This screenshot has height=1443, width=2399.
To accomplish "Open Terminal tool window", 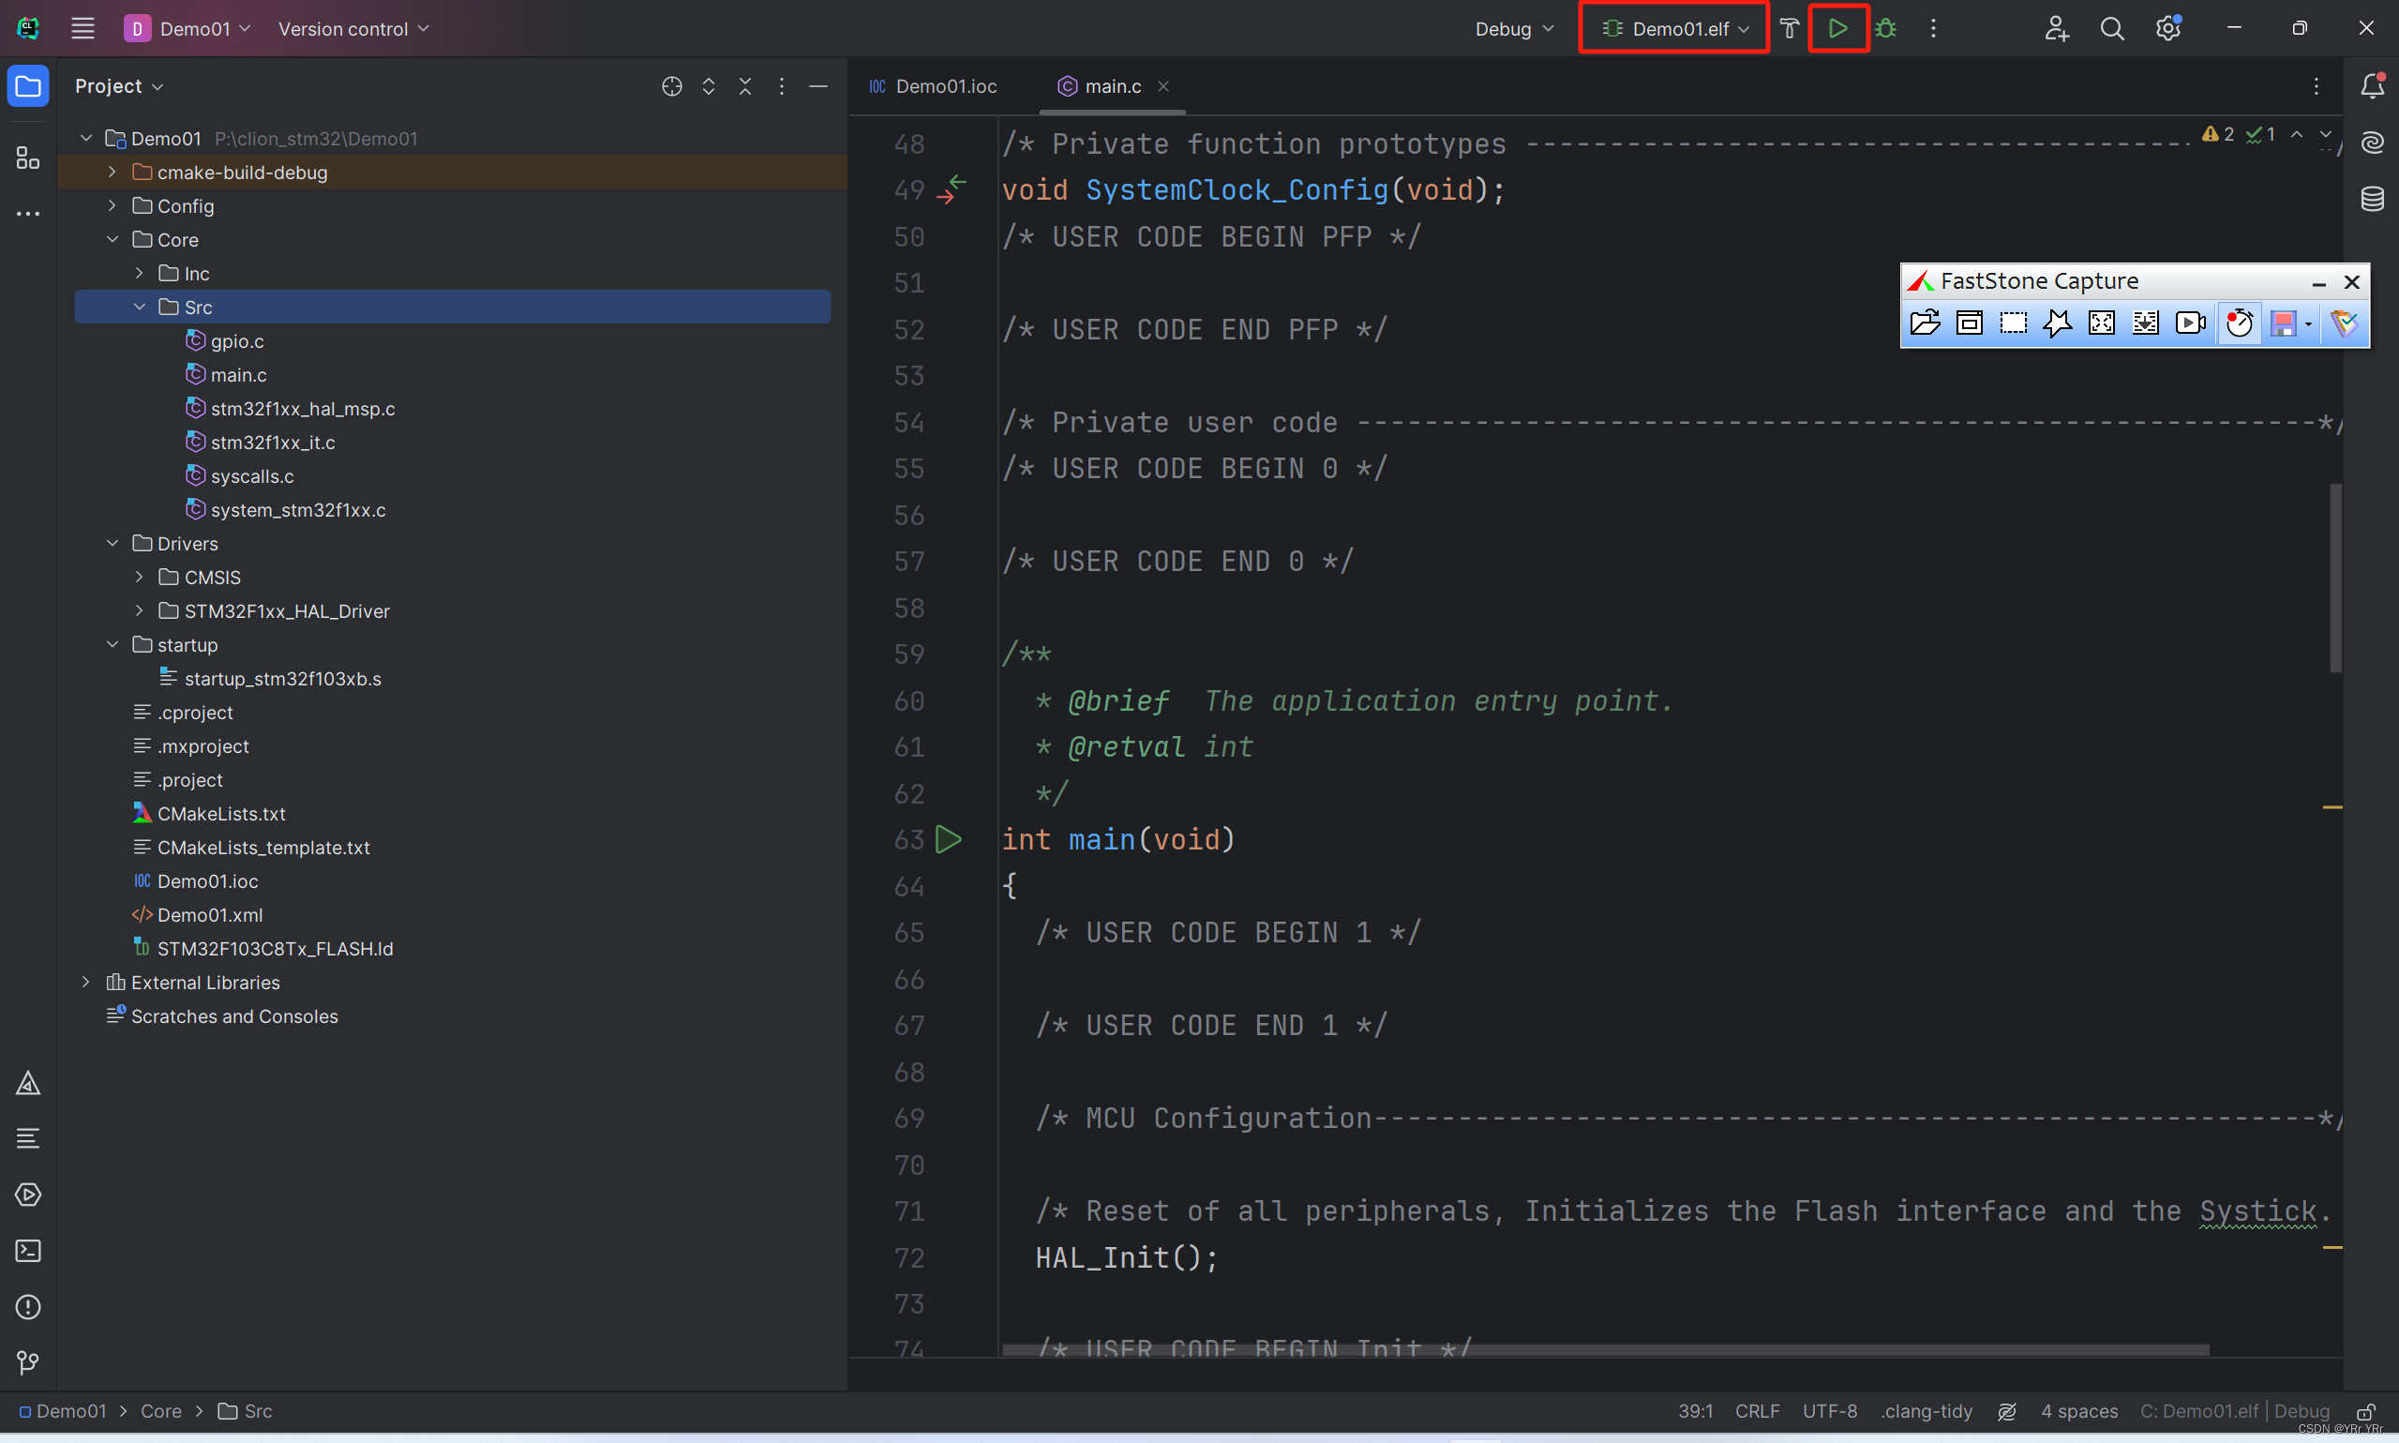I will [28, 1251].
